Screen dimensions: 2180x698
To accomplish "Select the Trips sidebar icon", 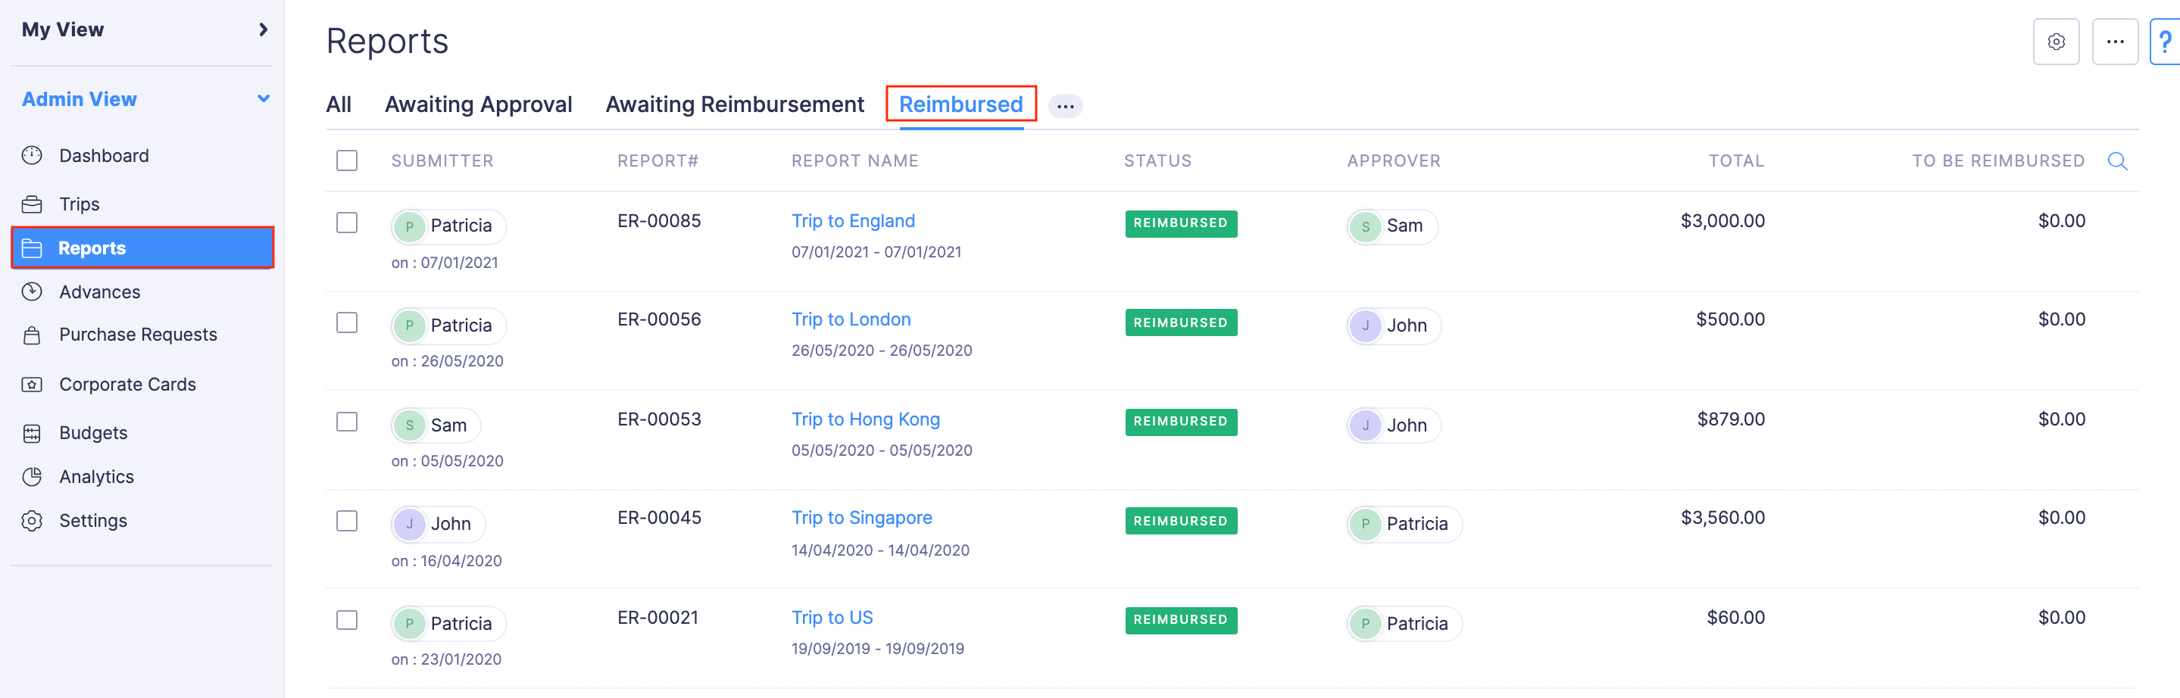I will pos(80,203).
